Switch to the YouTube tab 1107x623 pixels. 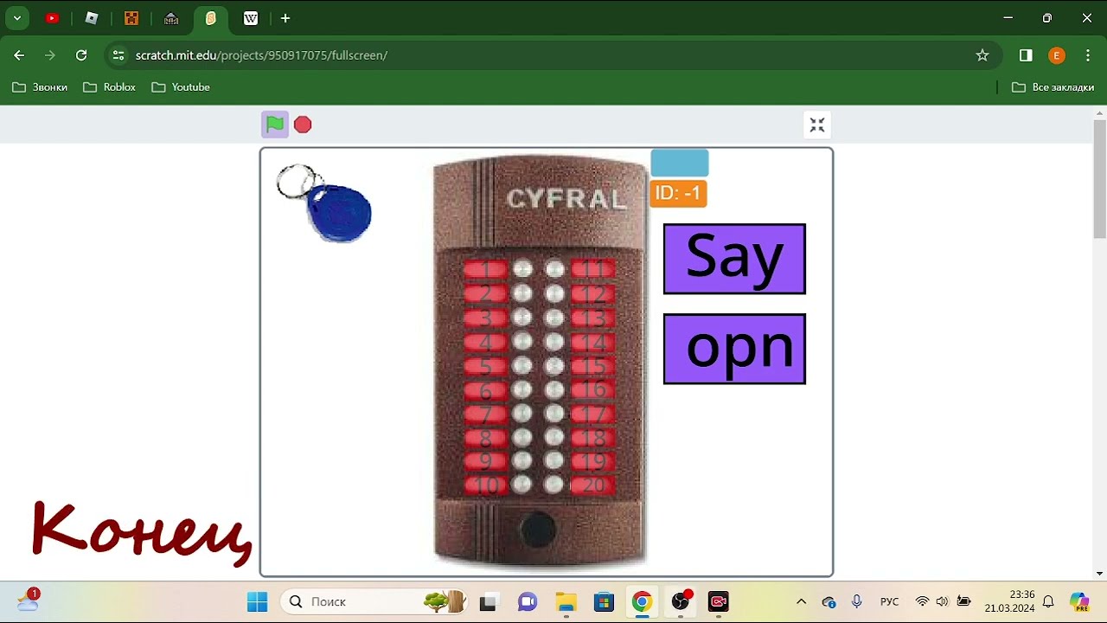click(x=53, y=18)
